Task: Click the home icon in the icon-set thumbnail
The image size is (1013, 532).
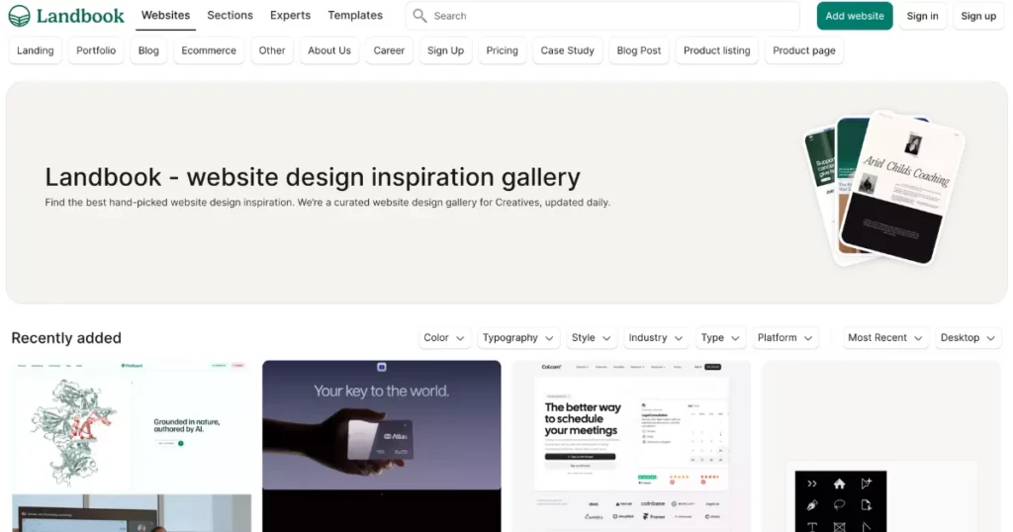Action: [x=839, y=484]
